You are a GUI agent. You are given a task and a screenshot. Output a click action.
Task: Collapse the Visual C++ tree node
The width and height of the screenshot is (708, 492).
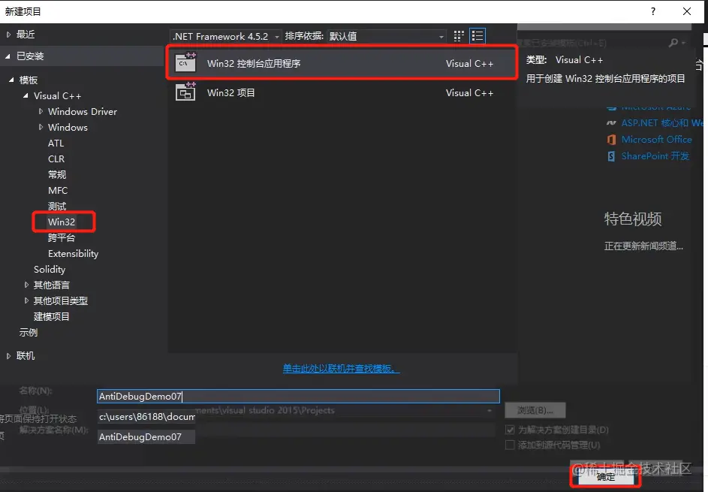pos(26,96)
